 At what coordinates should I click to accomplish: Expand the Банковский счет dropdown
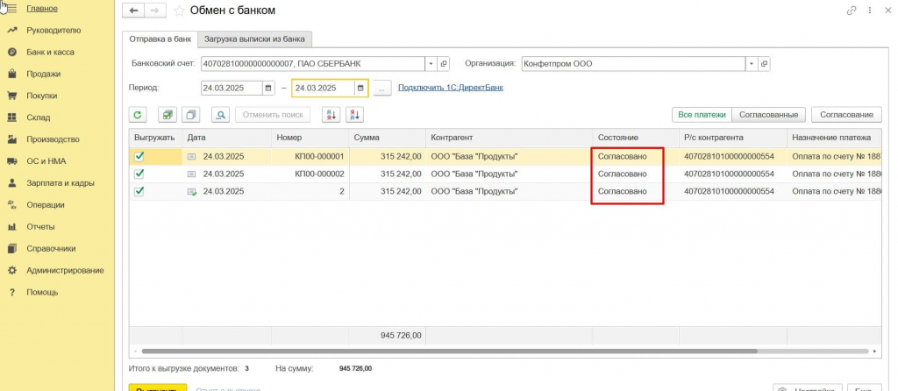pyautogui.click(x=431, y=63)
